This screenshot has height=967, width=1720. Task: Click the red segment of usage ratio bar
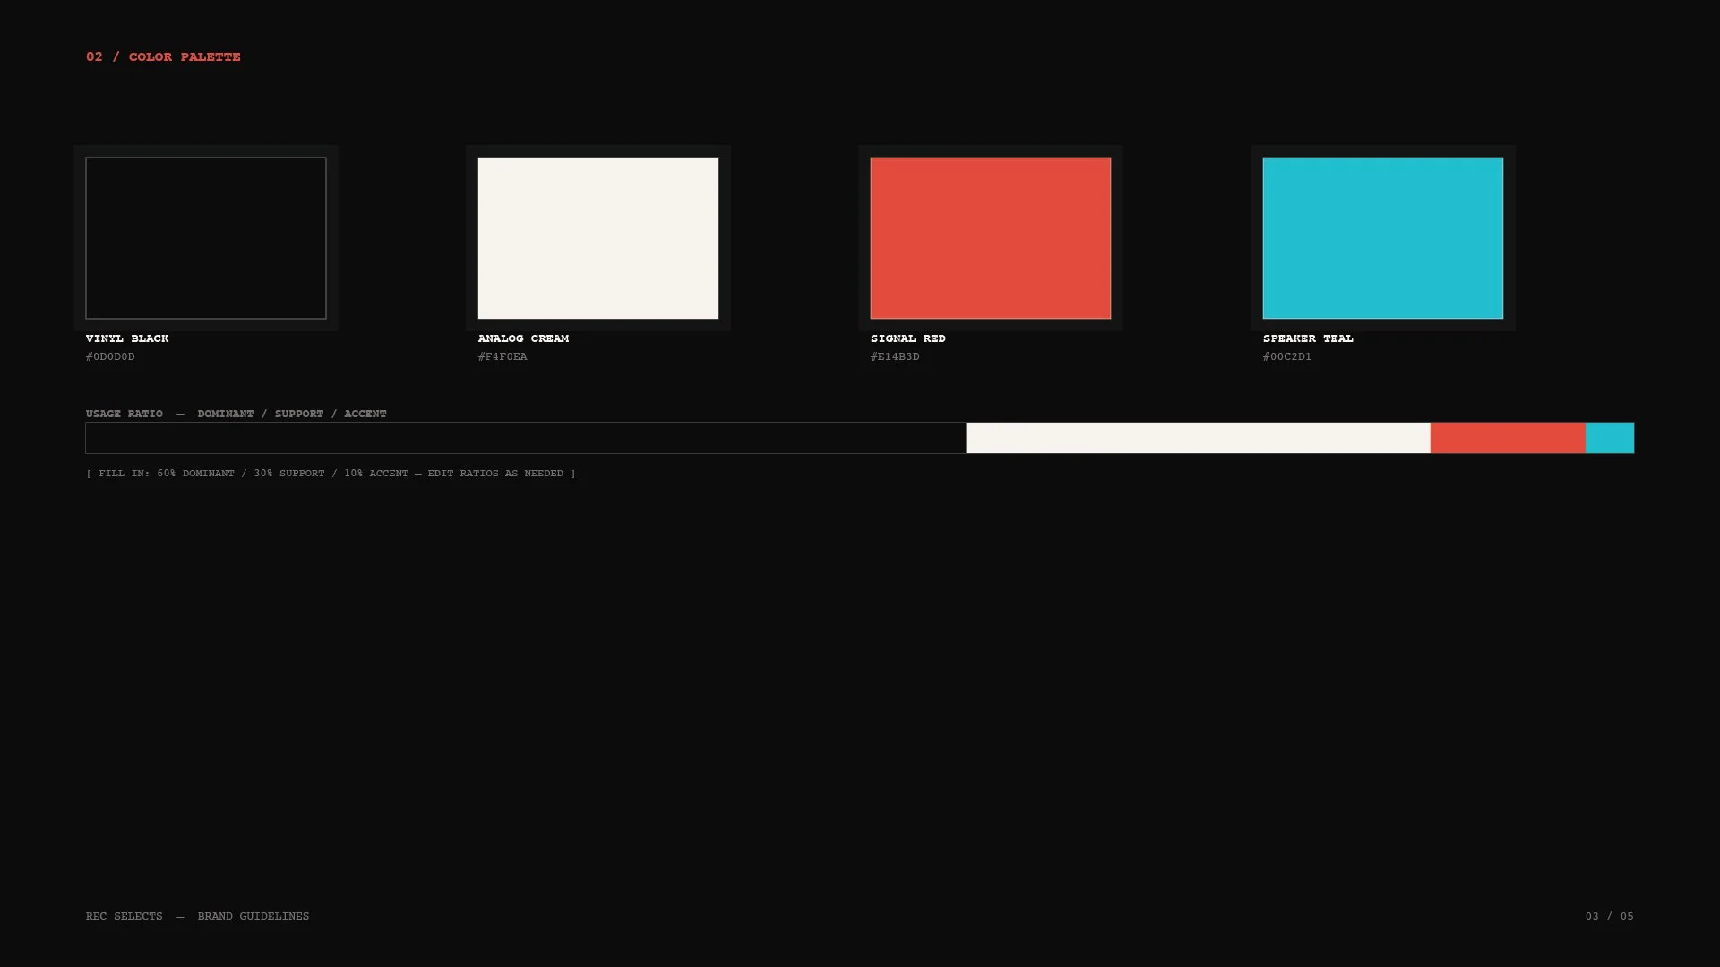pos(1508,438)
